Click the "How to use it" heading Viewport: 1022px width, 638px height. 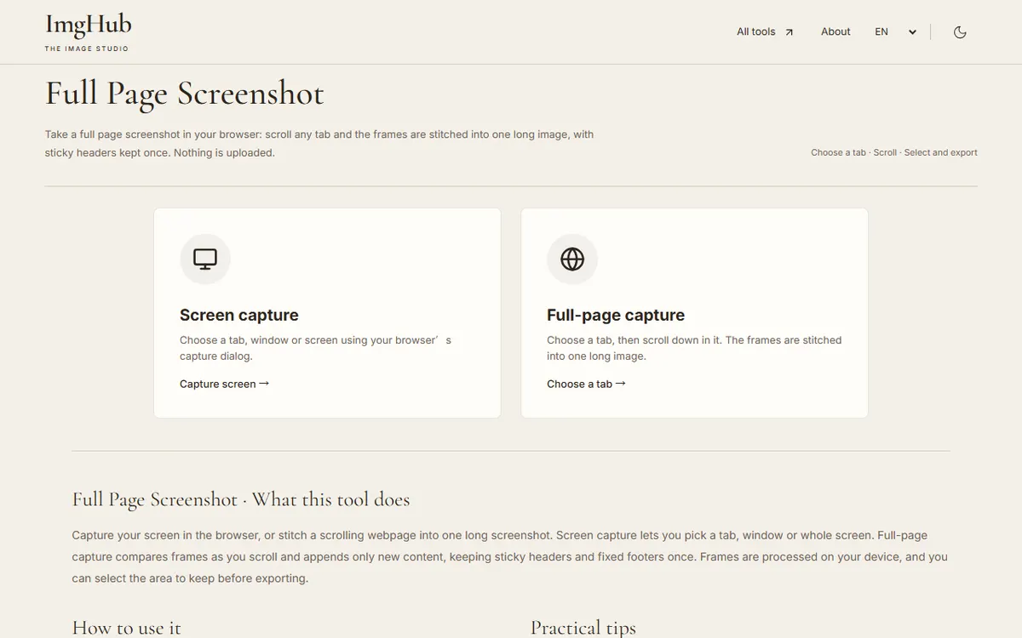pyautogui.click(x=127, y=628)
